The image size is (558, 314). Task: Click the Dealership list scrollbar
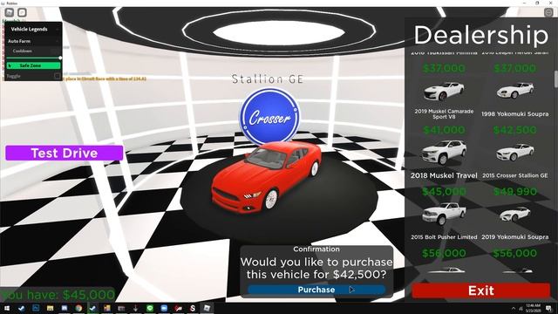coord(555,79)
